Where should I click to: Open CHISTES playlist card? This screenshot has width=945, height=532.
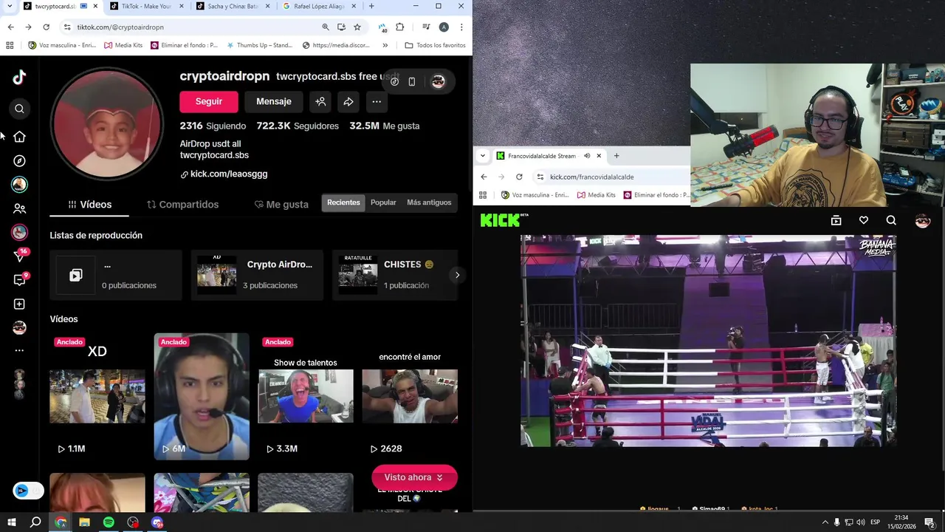[395, 275]
